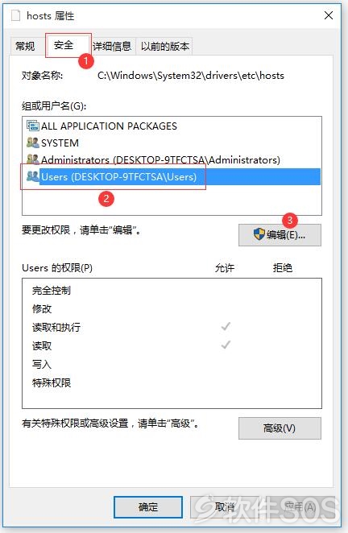This screenshot has width=348, height=533.
Task: Click the 取消 button
Action: (225, 507)
